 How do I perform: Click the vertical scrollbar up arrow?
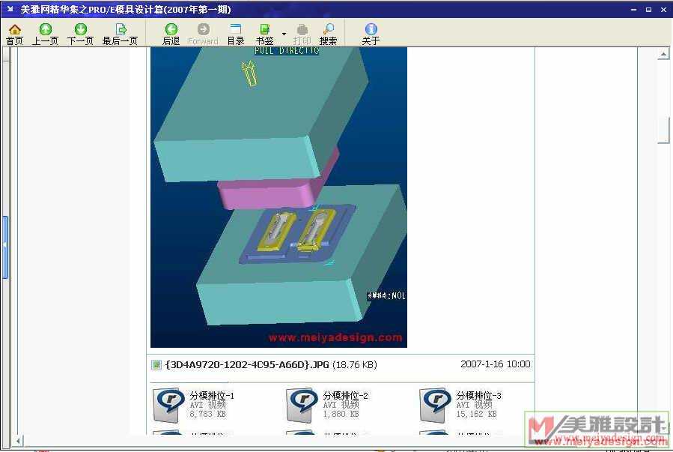(x=663, y=54)
